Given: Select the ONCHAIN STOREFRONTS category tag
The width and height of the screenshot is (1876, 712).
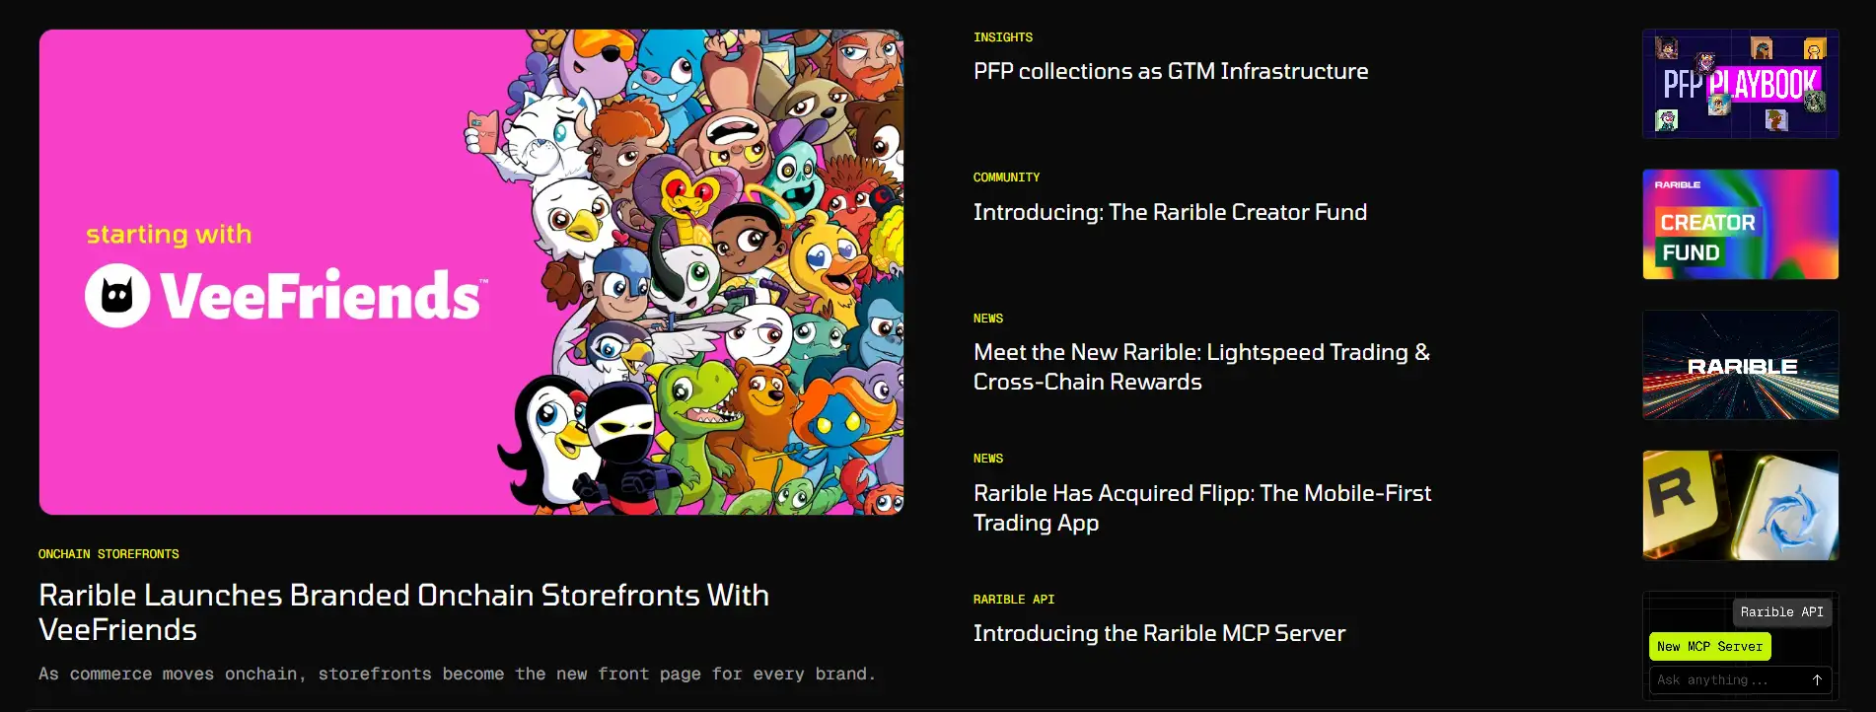Looking at the screenshot, I should pos(108,554).
